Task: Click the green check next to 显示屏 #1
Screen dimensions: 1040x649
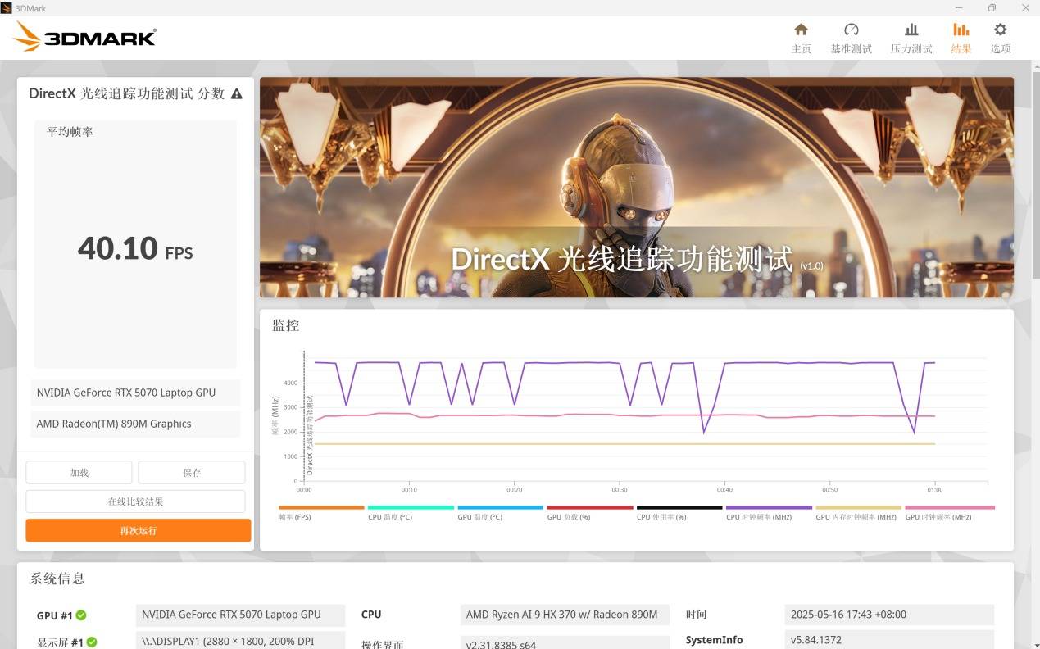Action: click(x=92, y=642)
